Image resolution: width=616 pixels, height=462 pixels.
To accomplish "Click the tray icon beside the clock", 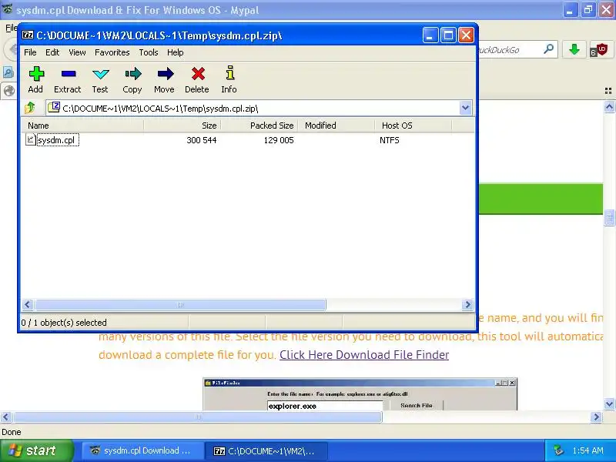I will click(x=557, y=450).
